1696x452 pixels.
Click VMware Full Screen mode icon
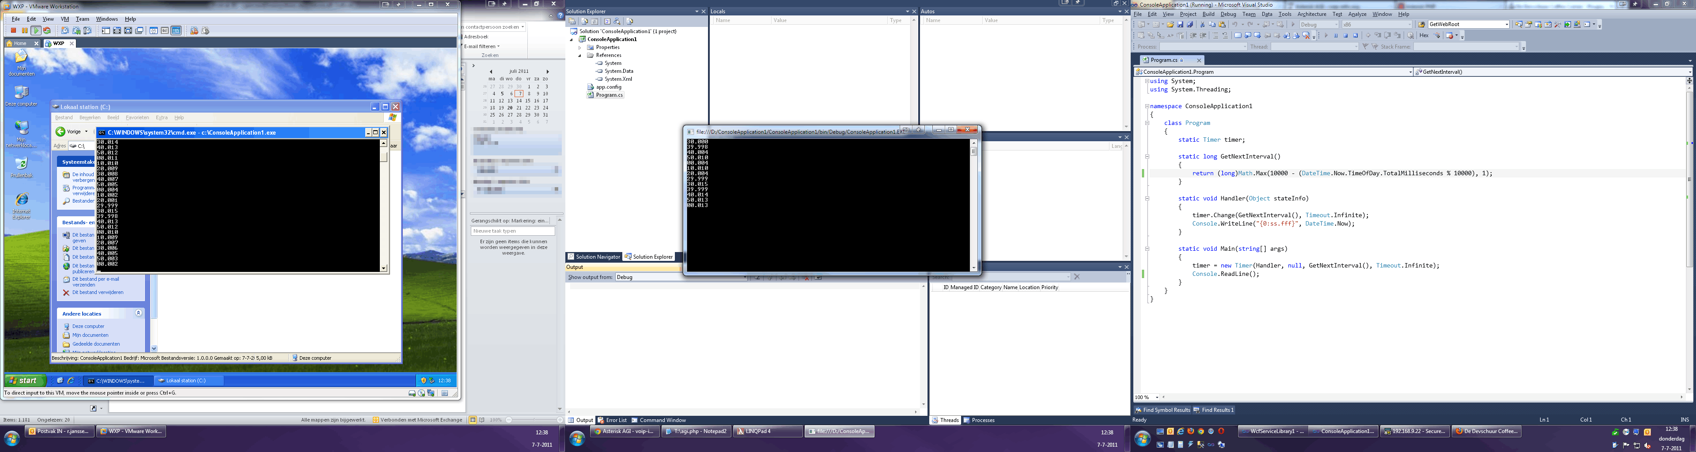click(129, 30)
